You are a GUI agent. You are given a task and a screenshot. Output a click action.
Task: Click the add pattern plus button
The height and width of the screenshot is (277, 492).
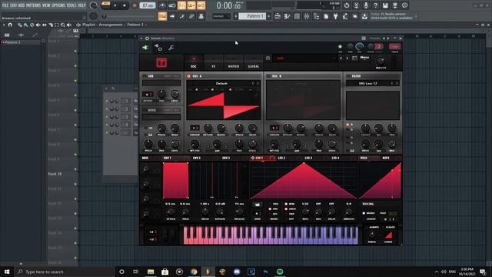269,16
